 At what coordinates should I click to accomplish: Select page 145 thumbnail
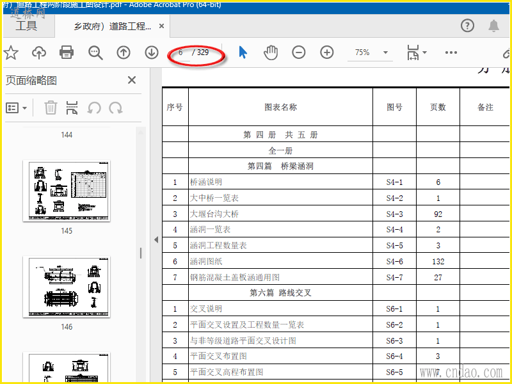pyautogui.click(x=67, y=191)
